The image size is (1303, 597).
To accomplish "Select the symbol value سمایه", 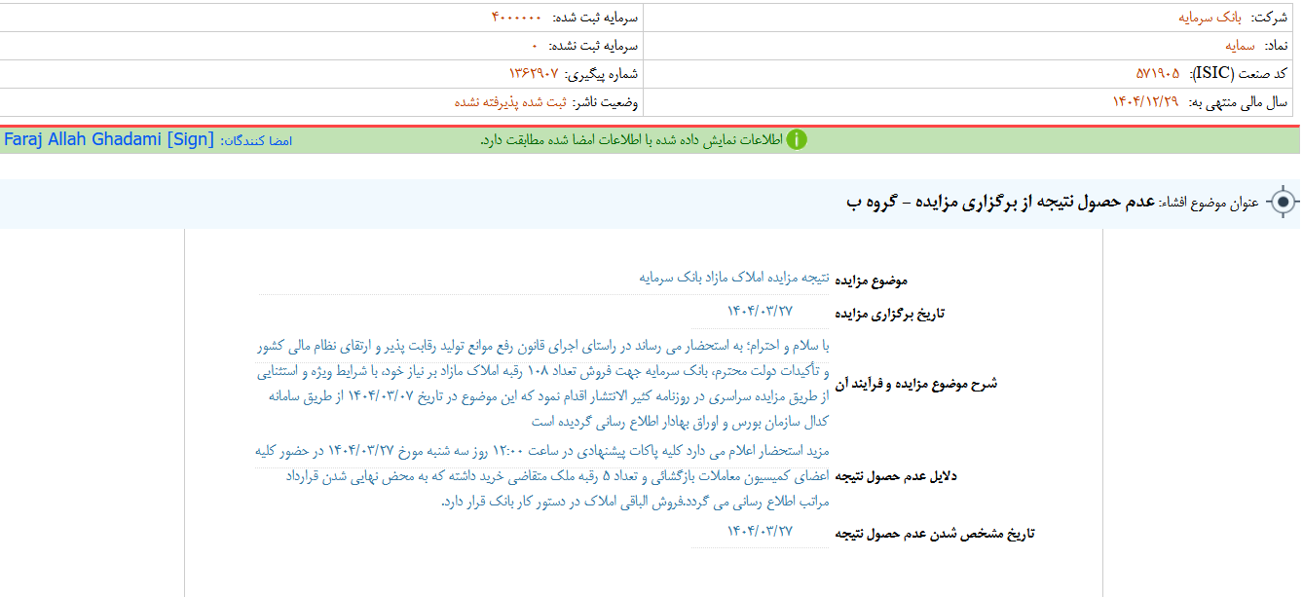I will (x=1241, y=46).
